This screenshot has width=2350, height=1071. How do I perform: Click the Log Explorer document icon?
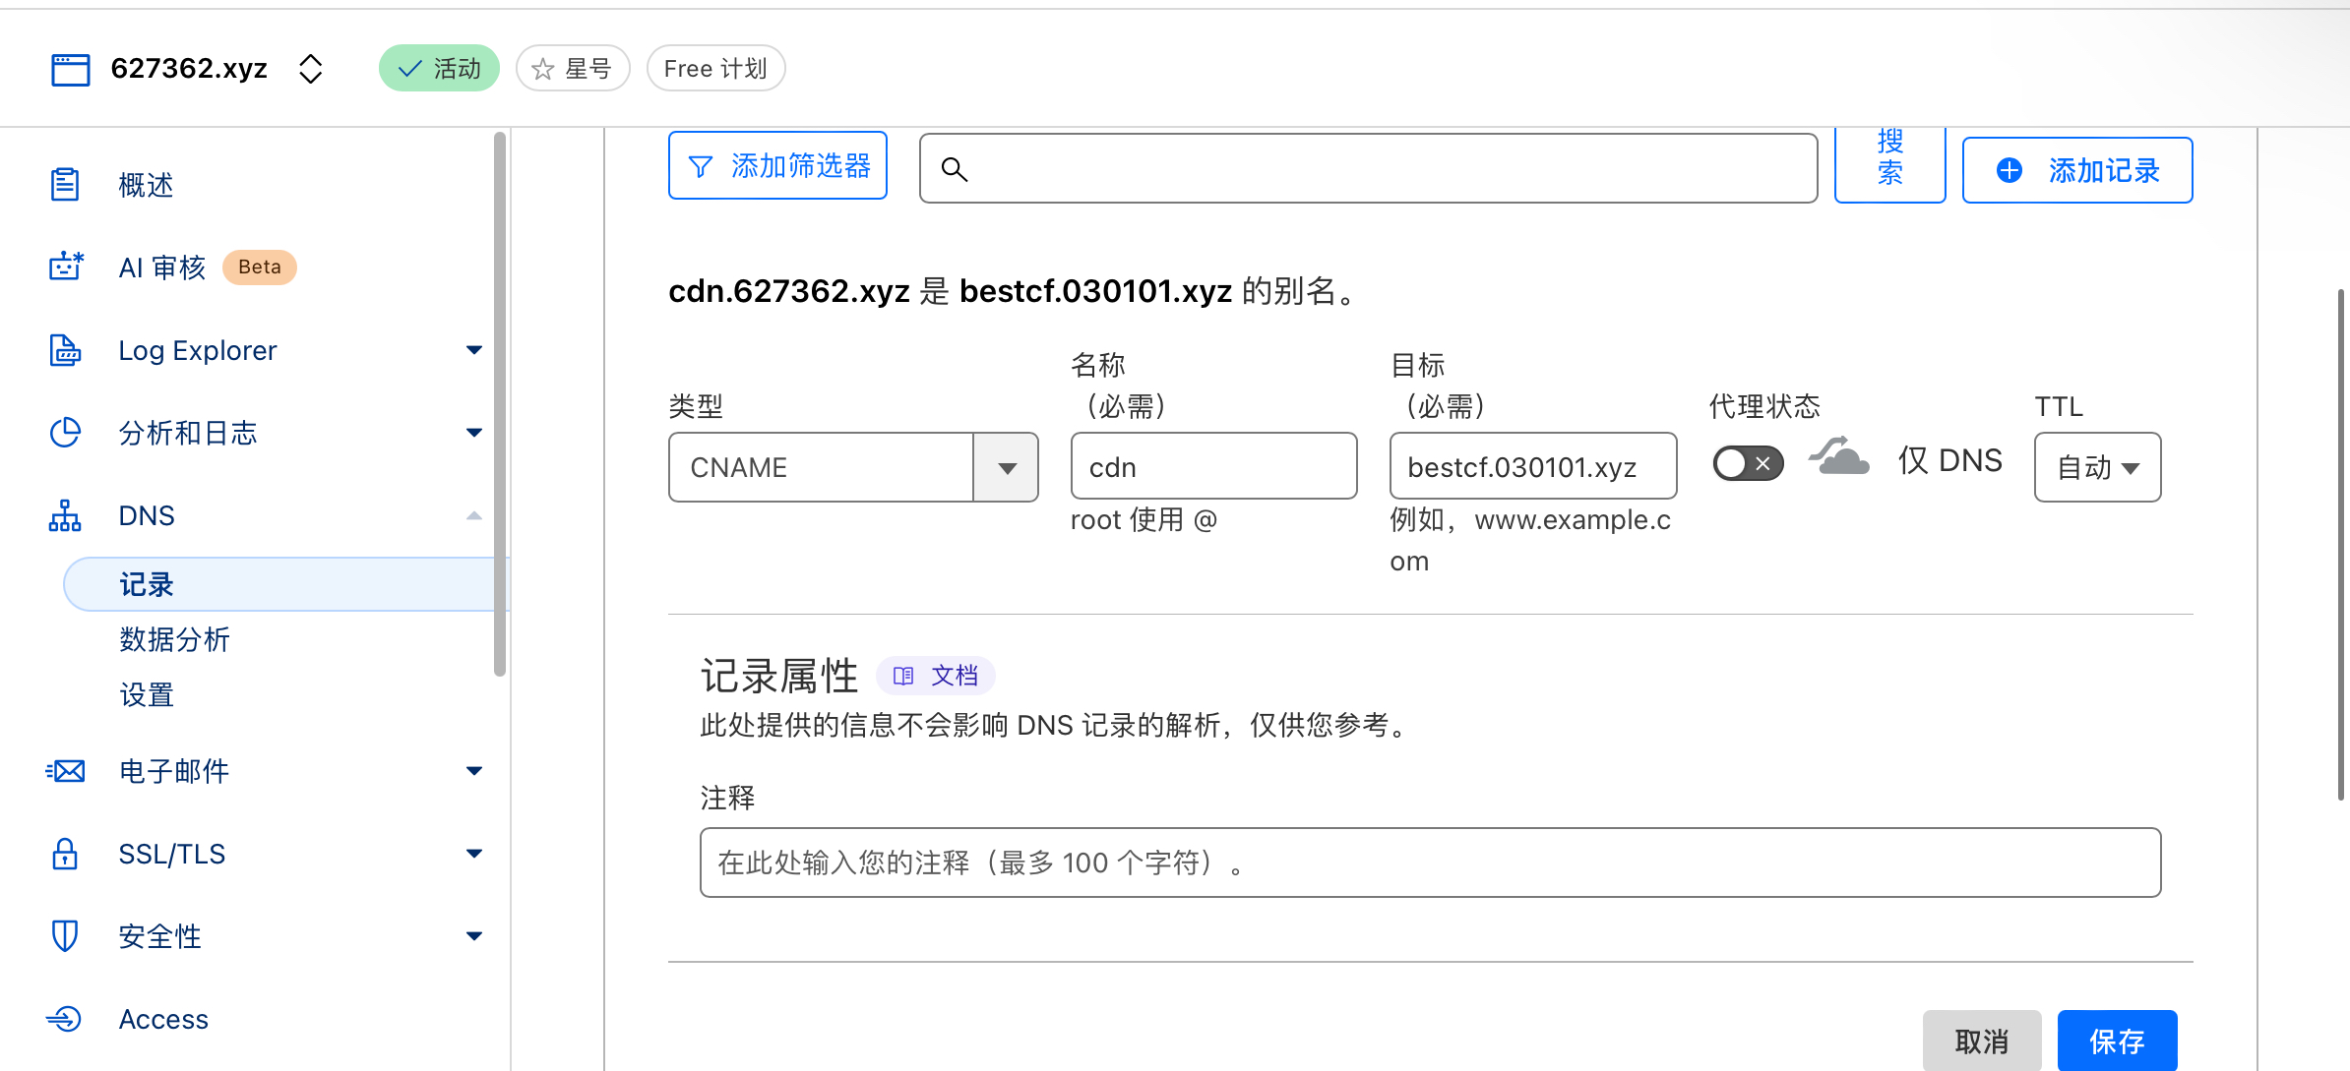(65, 350)
